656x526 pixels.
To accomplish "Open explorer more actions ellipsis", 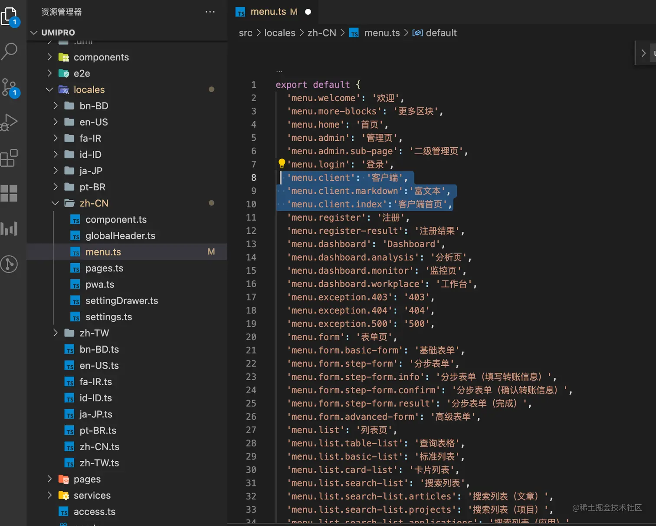I will click(x=210, y=12).
